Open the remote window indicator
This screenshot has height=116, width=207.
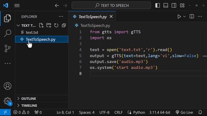[x=5, y=112]
